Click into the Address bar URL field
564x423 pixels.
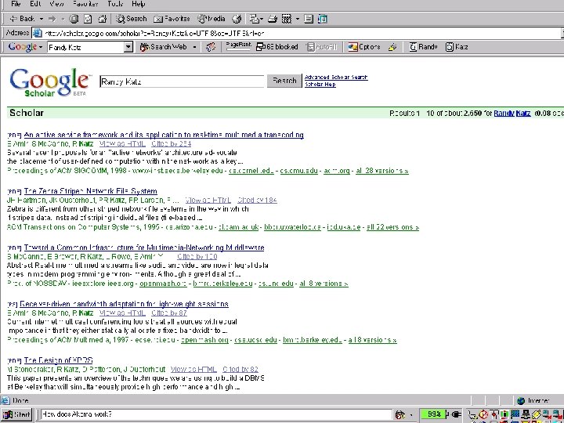pyautogui.click(x=297, y=34)
